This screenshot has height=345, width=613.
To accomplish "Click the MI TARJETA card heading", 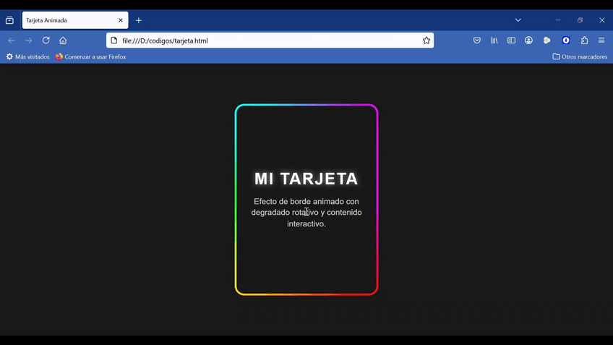I will (x=306, y=179).
